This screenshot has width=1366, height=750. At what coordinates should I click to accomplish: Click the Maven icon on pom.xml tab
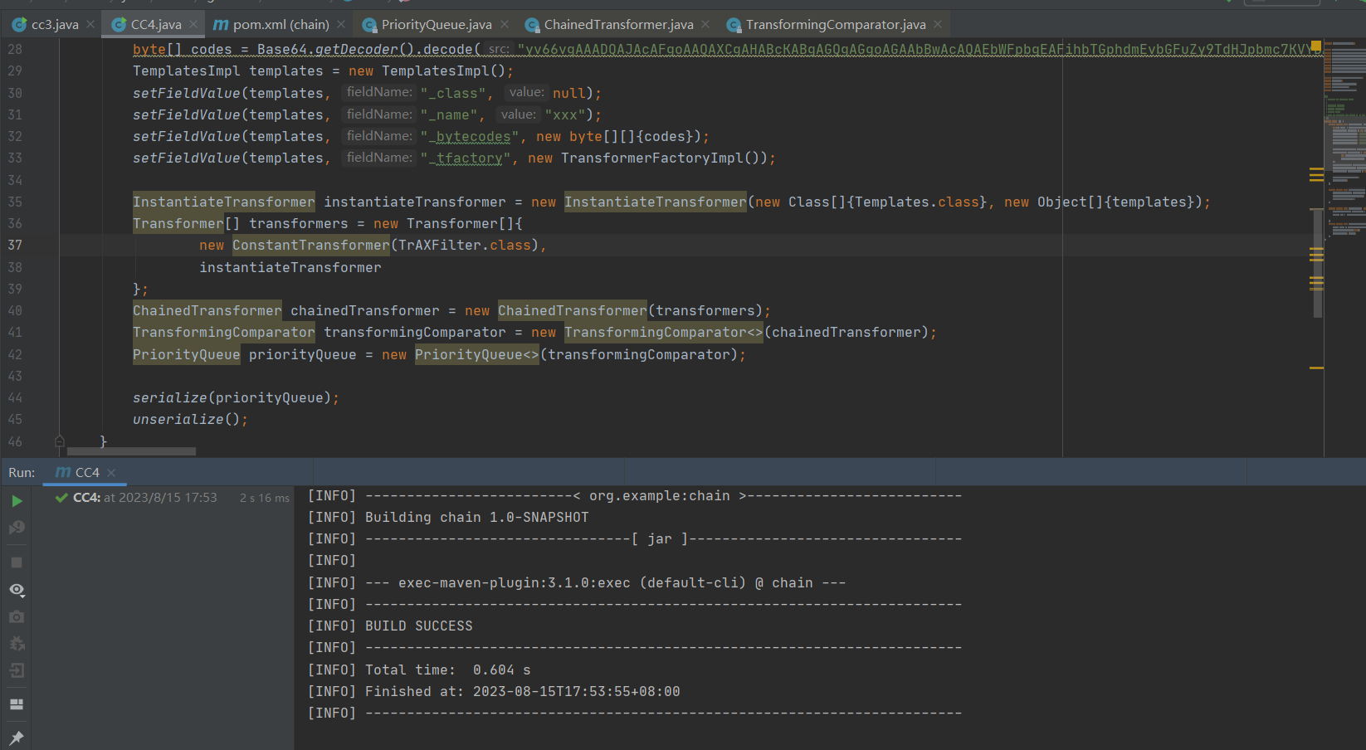(x=221, y=25)
